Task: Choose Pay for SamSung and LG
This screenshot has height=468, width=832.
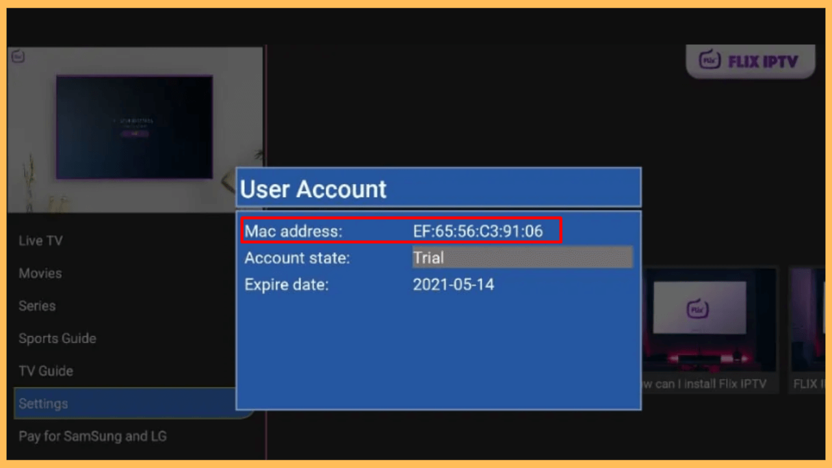Action: click(92, 435)
